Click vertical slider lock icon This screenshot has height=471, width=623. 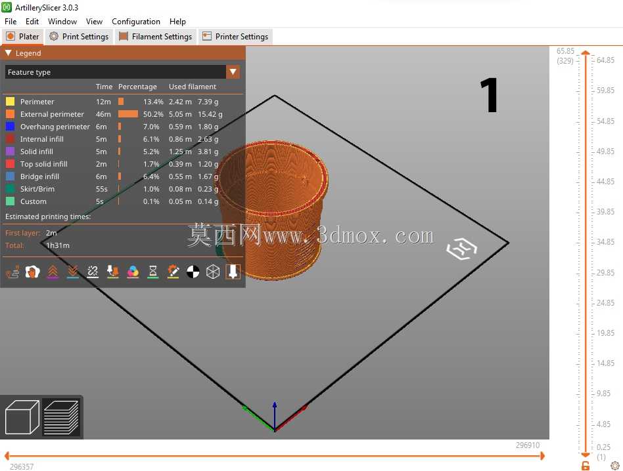[586, 466]
